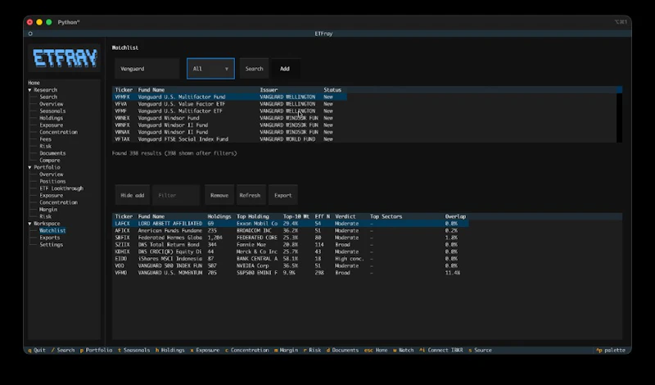Select the VOO Vanguard 500 Index row
The height and width of the screenshot is (385, 655).
(291, 266)
